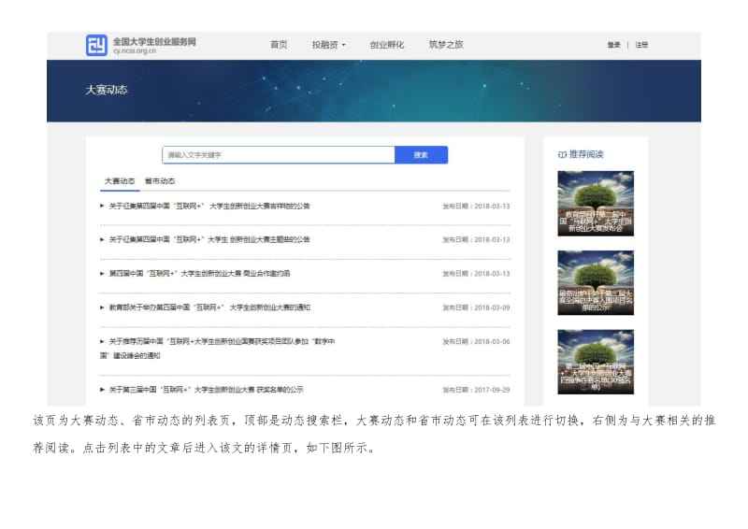
Task: Click the publish date 2018-03-06
Action: click(x=492, y=341)
